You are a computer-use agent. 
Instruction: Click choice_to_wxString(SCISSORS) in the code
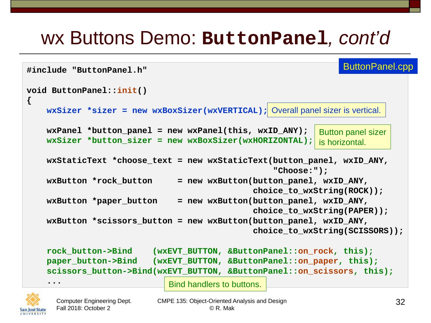(x=323, y=231)
